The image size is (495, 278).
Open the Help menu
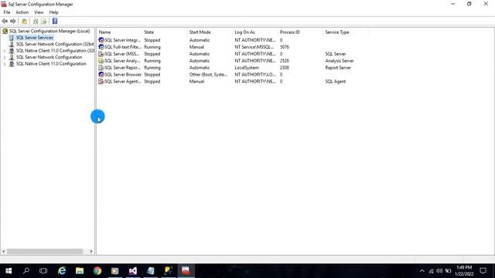point(53,12)
